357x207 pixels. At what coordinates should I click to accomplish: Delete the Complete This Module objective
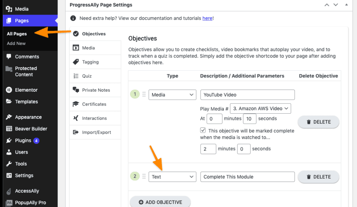click(x=318, y=177)
